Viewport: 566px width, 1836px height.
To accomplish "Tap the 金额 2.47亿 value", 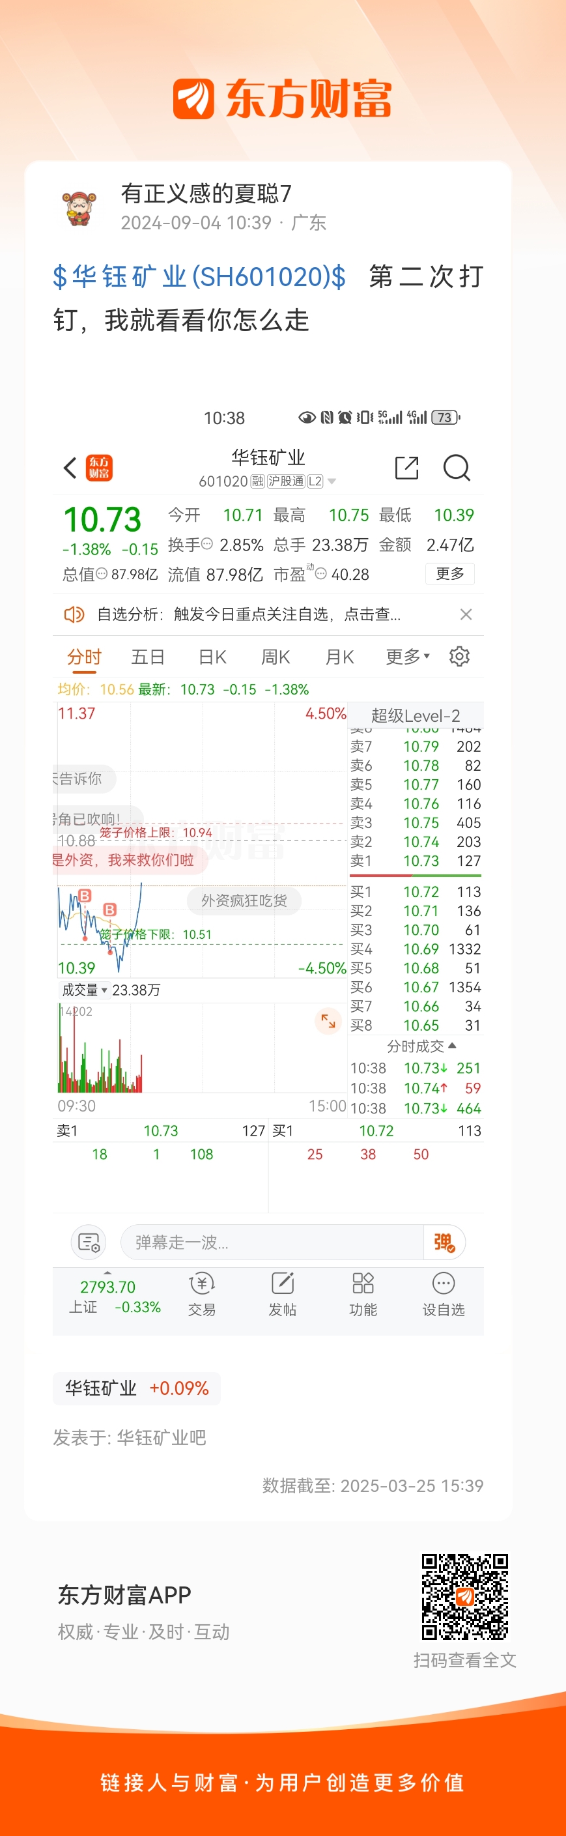I will [x=450, y=545].
